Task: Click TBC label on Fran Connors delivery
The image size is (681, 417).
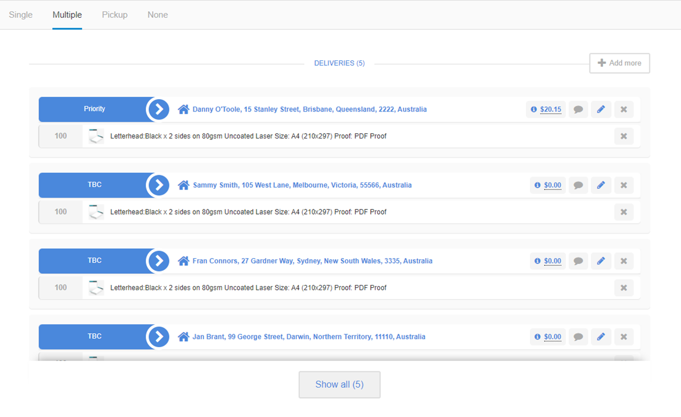Action: click(x=94, y=260)
